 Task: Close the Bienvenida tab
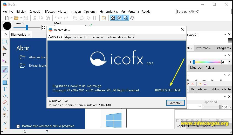click(x=29, y=34)
